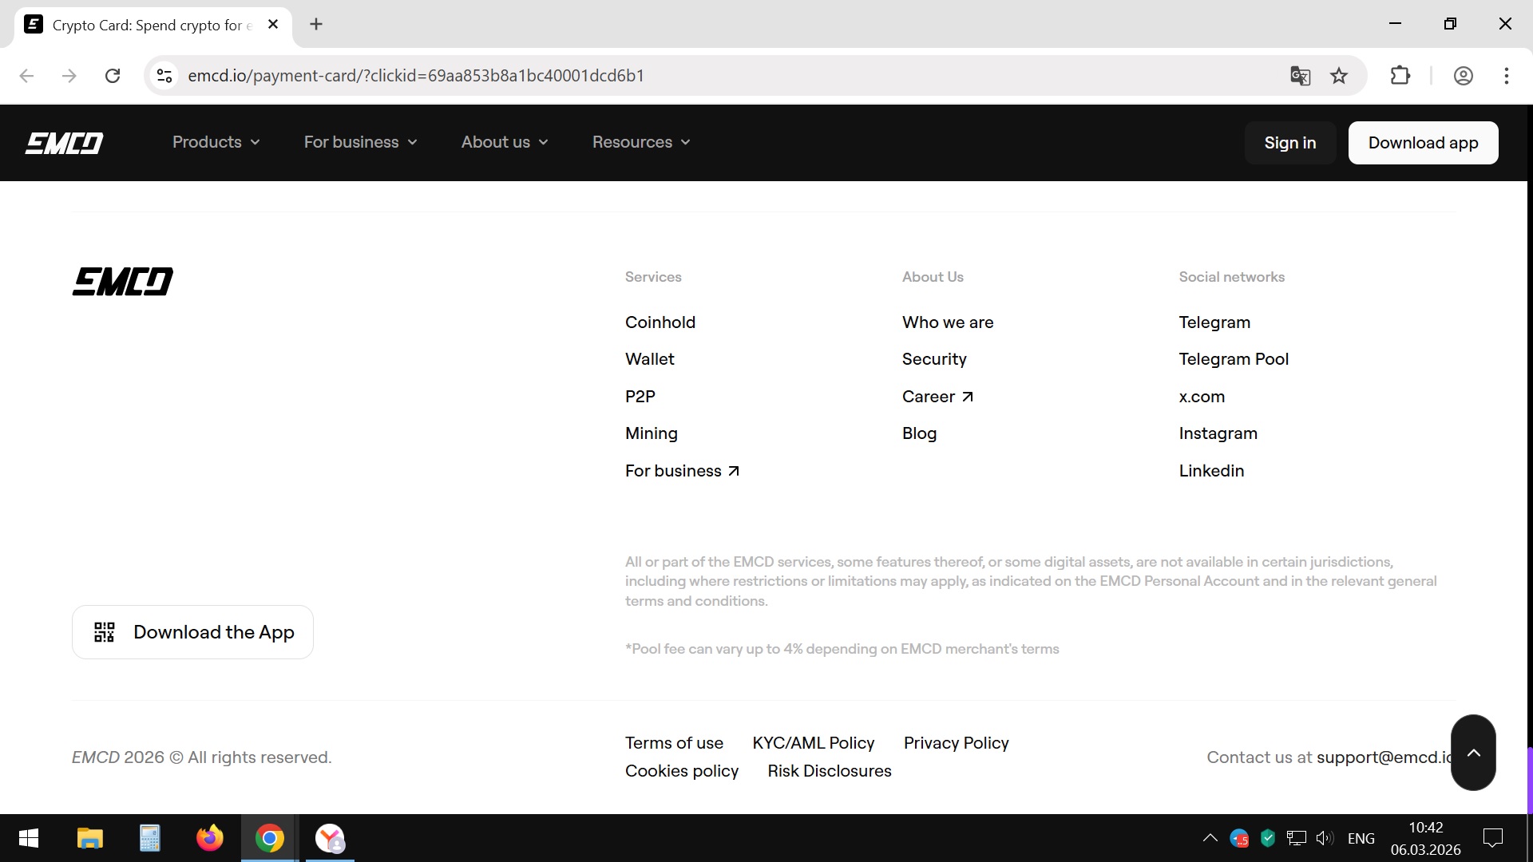Click the EMCD logo in header
This screenshot has height=862, width=1533.
click(x=64, y=143)
